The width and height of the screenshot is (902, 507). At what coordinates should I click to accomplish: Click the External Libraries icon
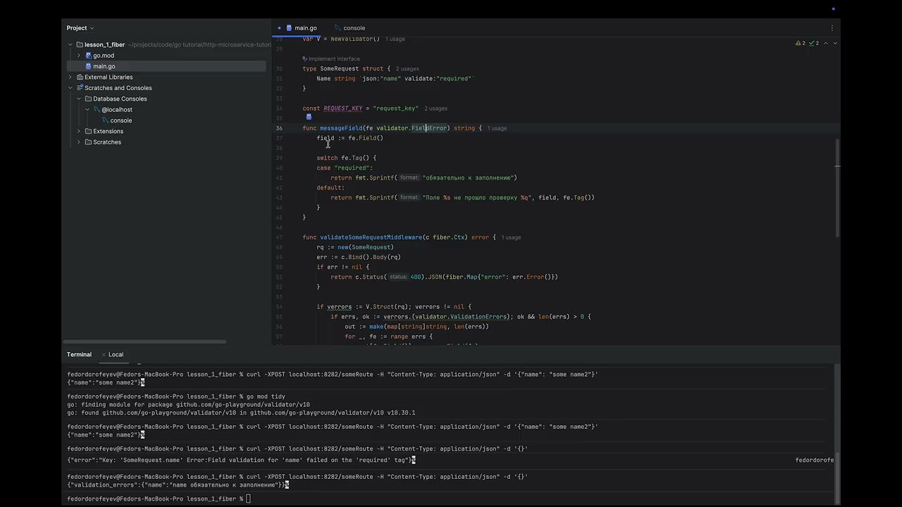(80, 77)
